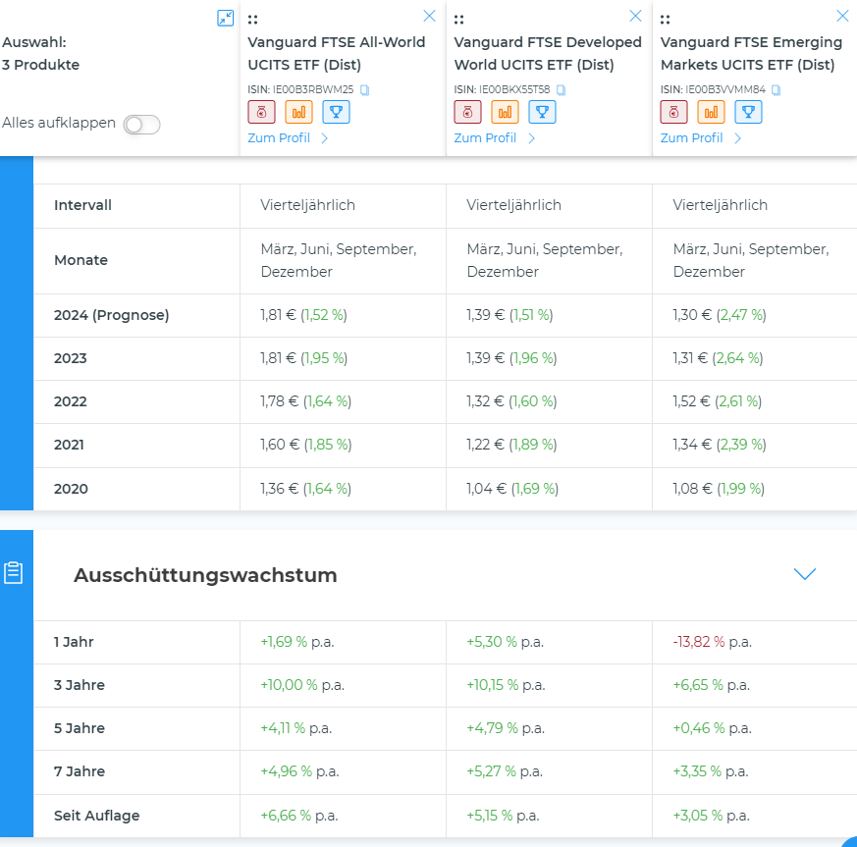The image size is (857, 847).
Task: Click the collapse comparison view icon
Action: [x=226, y=18]
